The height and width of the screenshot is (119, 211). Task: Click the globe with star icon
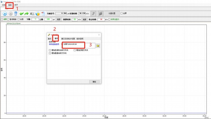pos(38,13)
